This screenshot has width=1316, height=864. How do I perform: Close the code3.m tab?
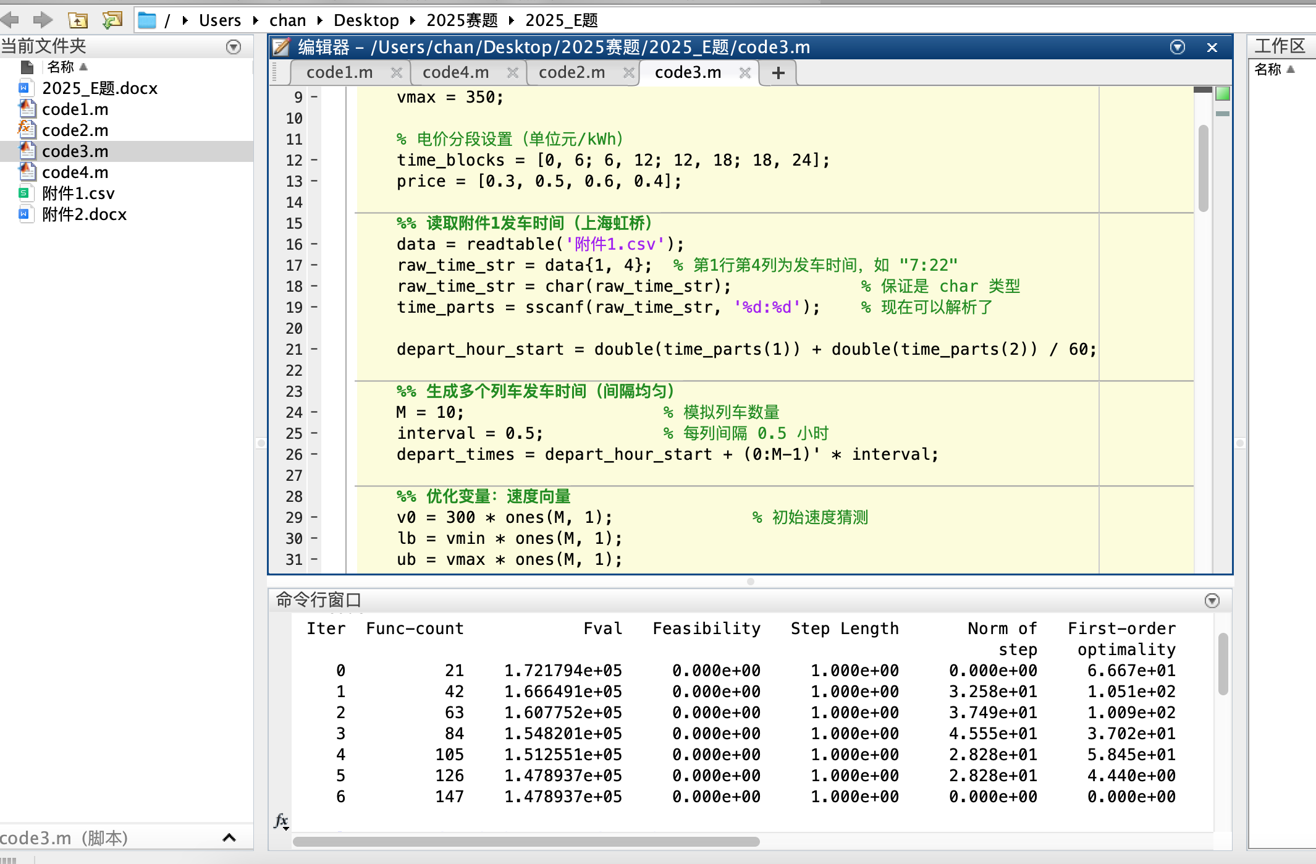[745, 74]
